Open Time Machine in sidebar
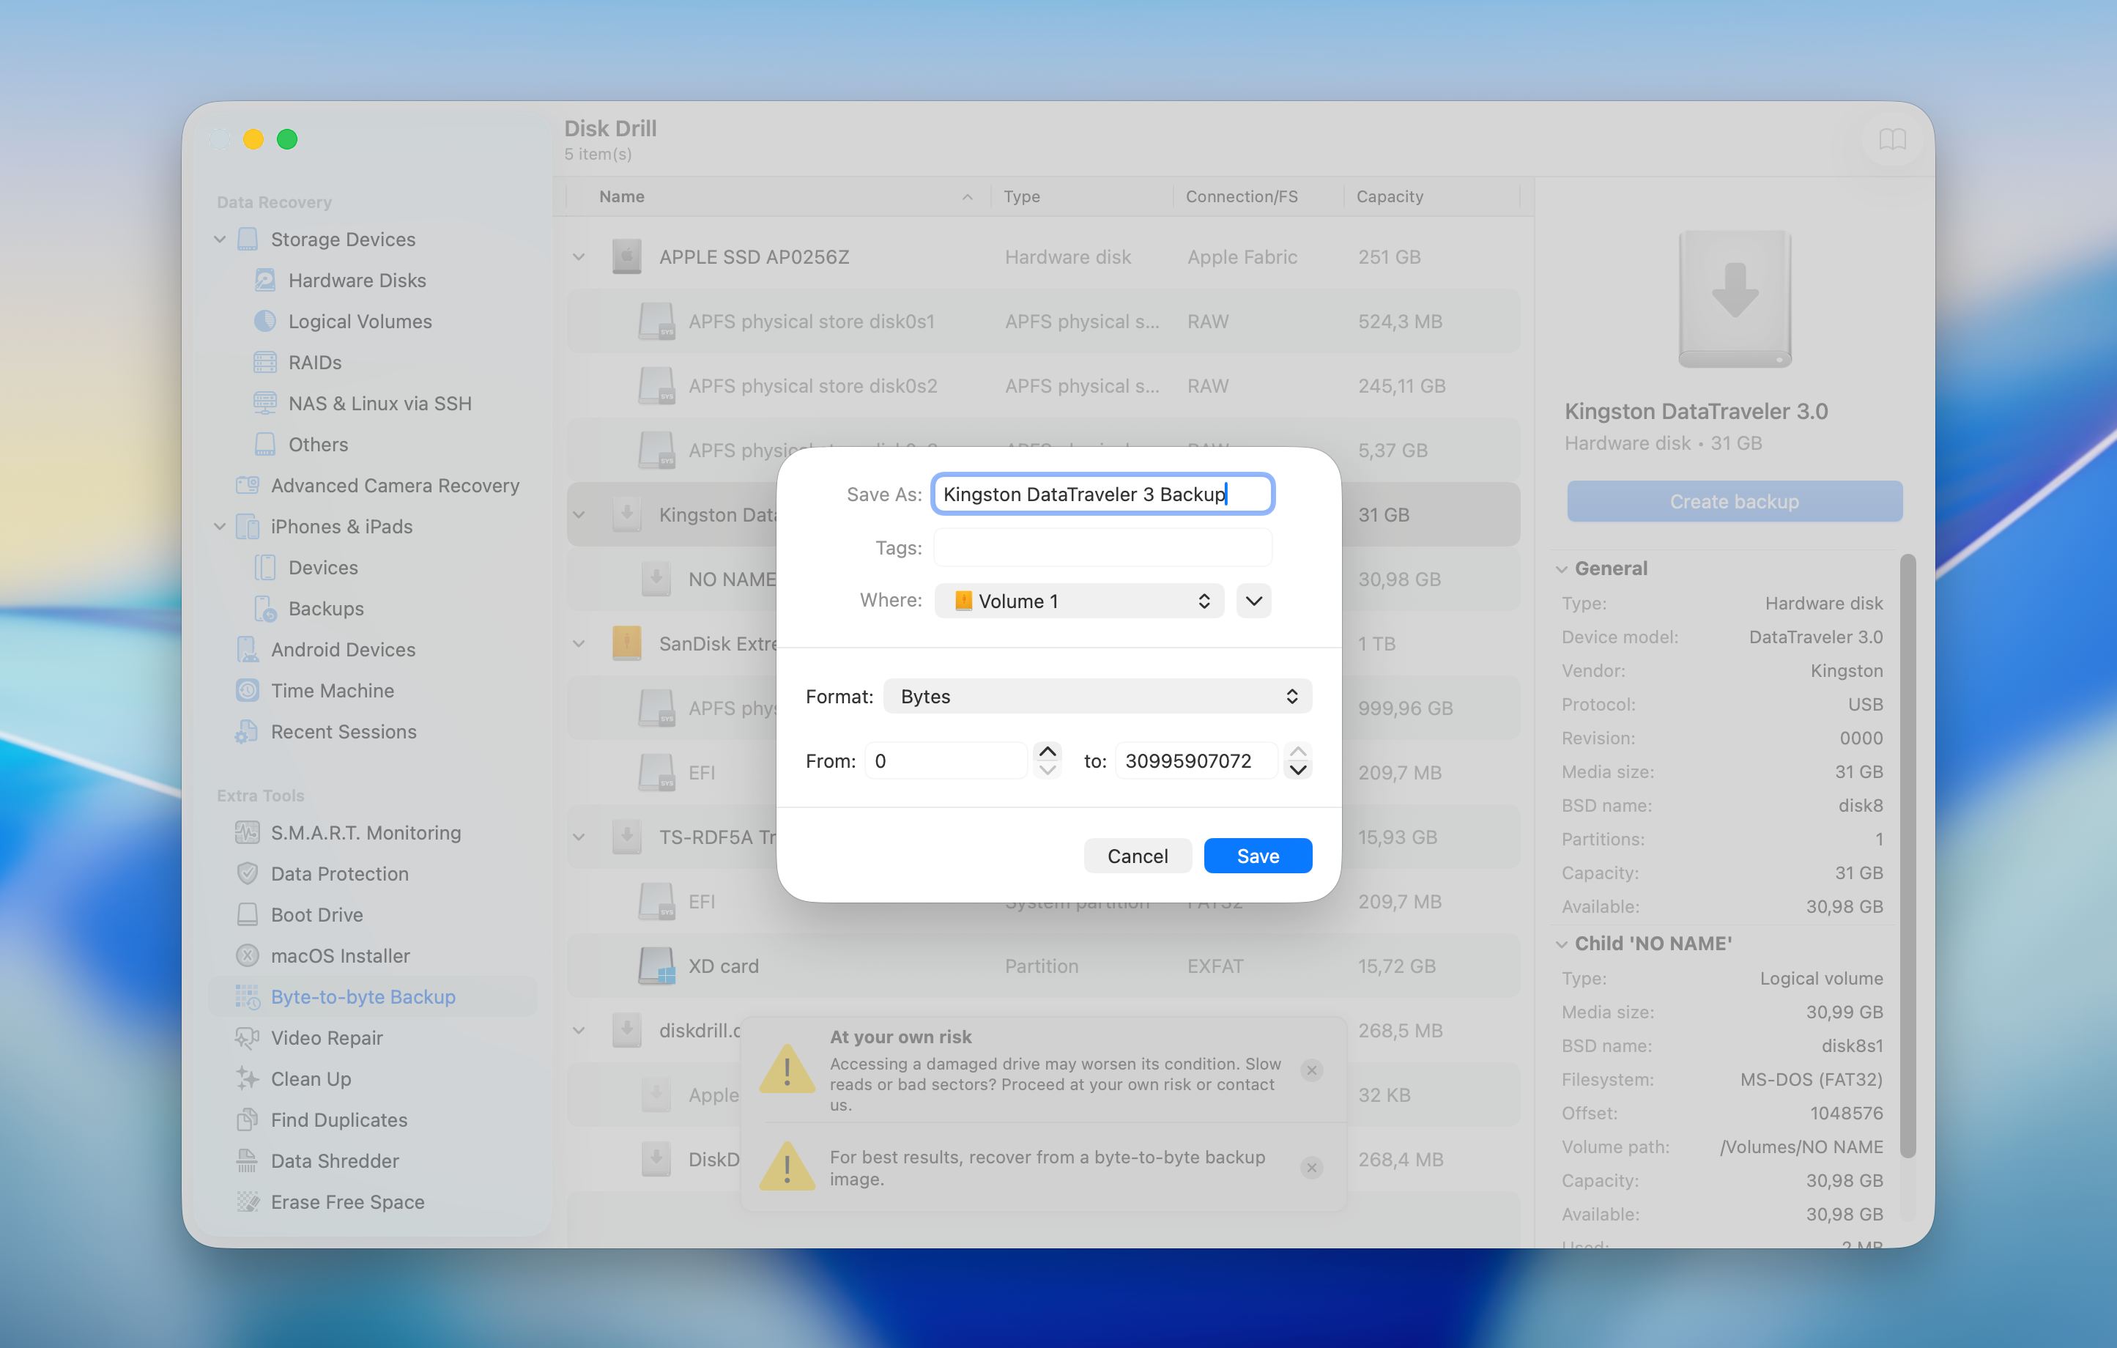The width and height of the screenshot is (2117, 1348). point(331,690)
